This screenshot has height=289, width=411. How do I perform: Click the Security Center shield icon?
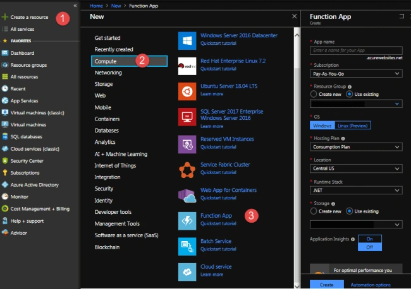pos(4,161)
